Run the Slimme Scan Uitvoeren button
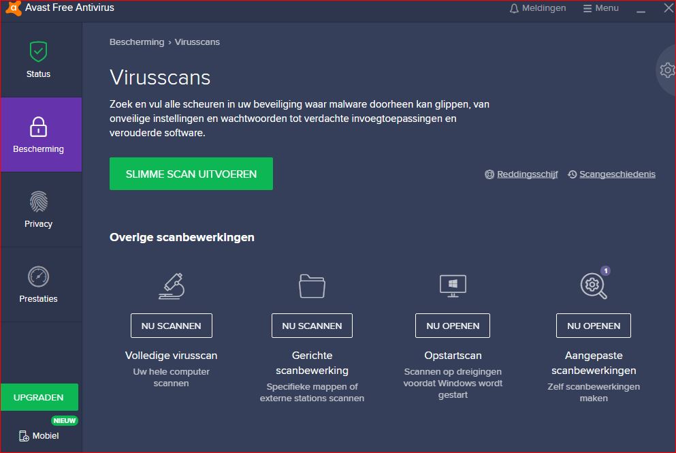 pyautogui.click(x=191, y=174)
